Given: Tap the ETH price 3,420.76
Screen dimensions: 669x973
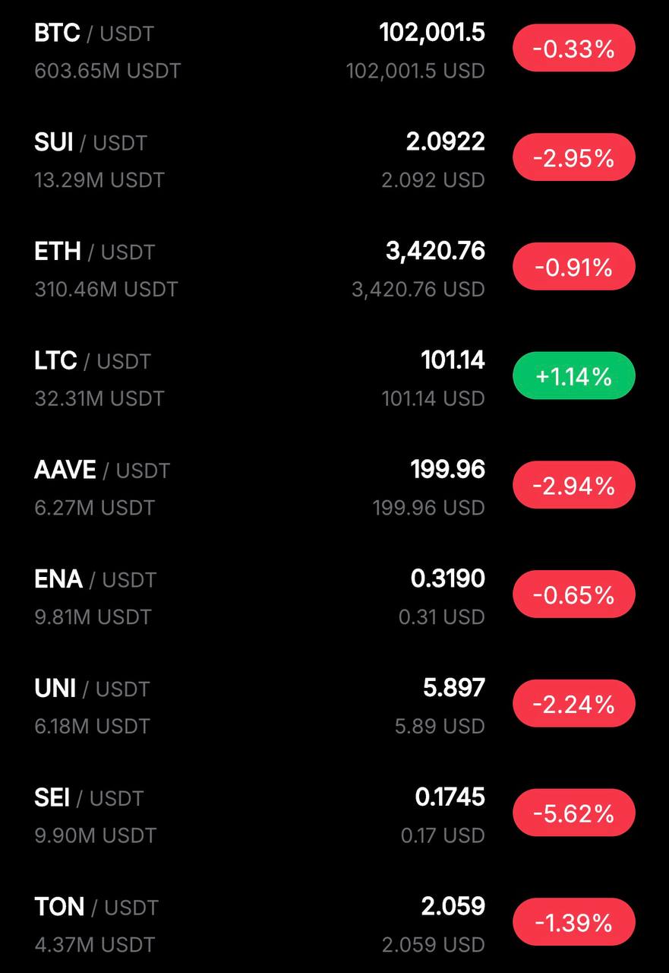Looking at the screenshot, I should (x=435, y=251).
